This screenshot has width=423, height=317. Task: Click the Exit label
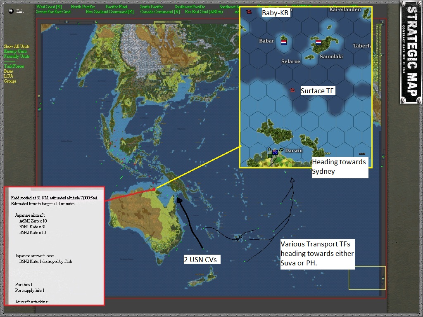[x=20, y=11]
